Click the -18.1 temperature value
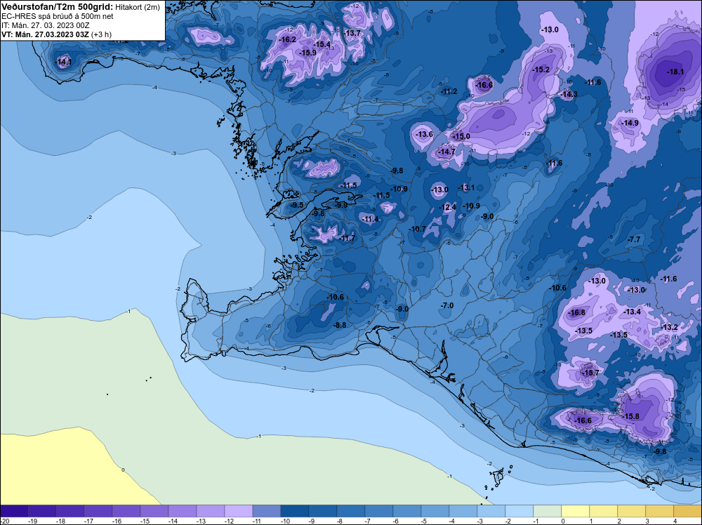702x525 pixels. coord(675,72)
